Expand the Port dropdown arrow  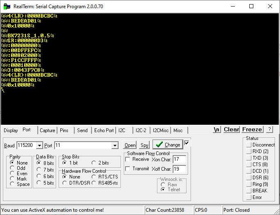click(x=115, y=145)
